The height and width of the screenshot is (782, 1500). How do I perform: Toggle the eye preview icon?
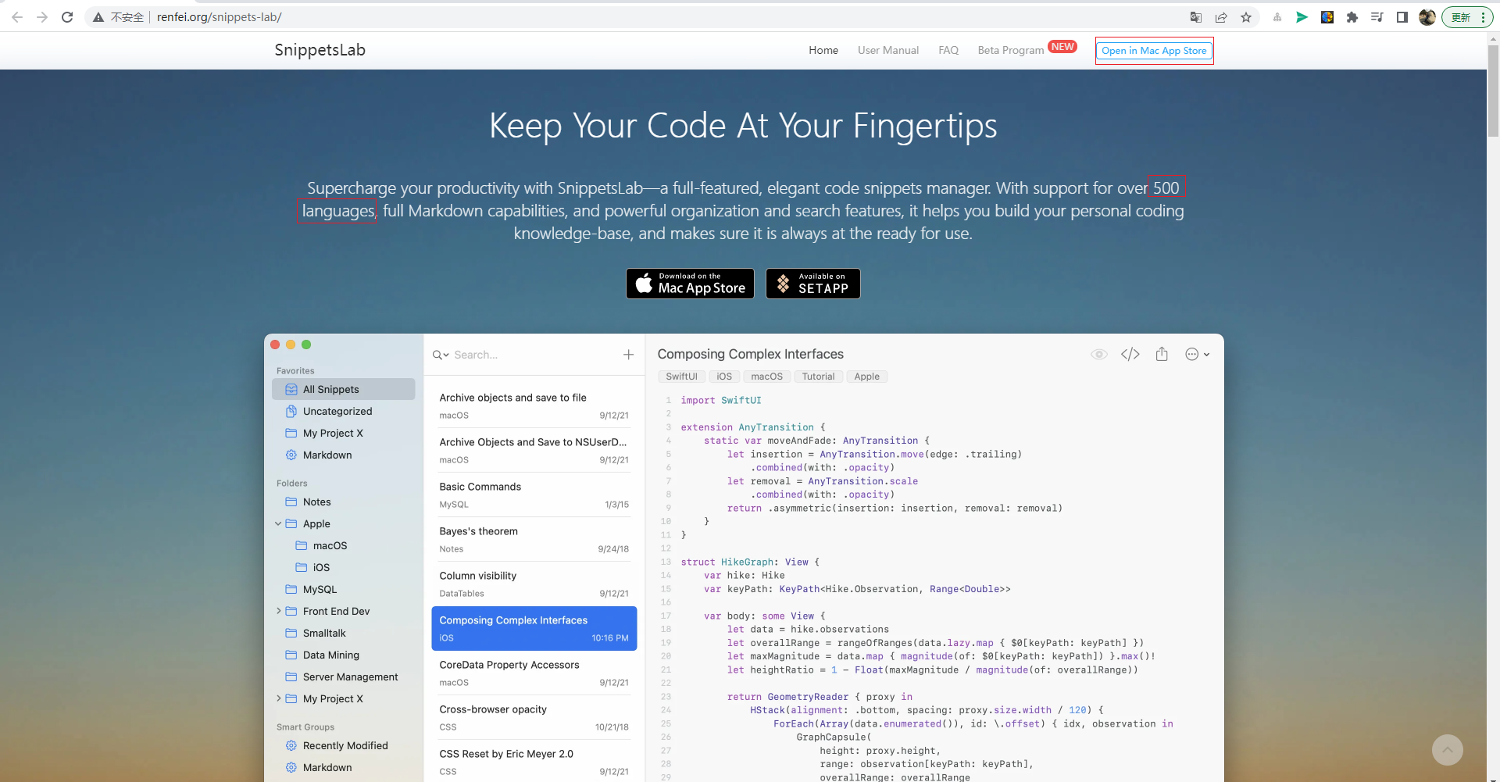click(1098, 354)
